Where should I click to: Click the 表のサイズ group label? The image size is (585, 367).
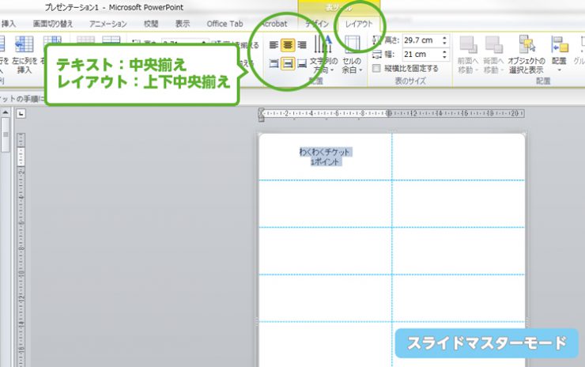(x=410, y=81)
